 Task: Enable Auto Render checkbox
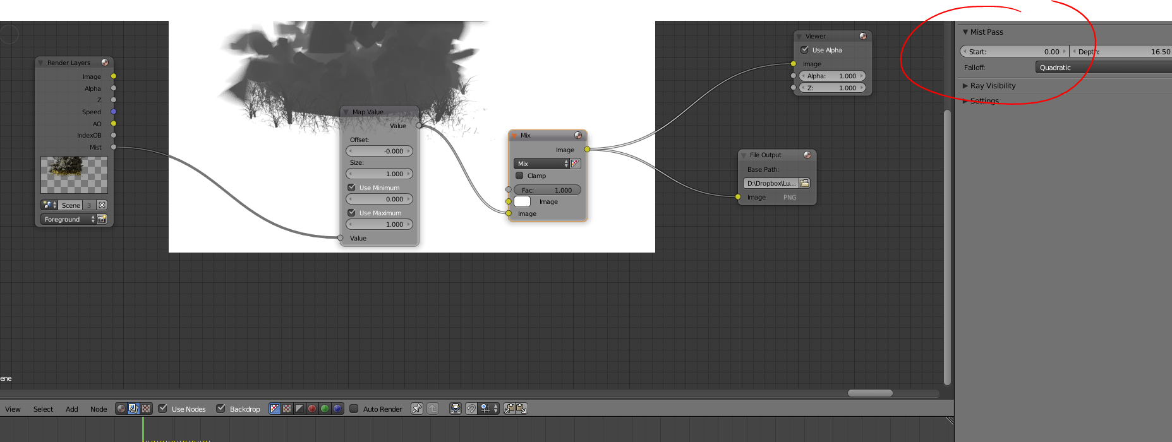[354, 409]
